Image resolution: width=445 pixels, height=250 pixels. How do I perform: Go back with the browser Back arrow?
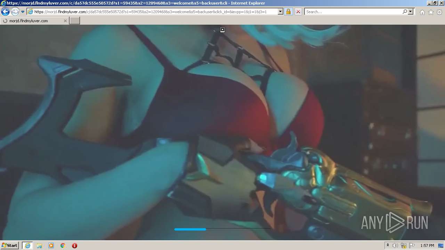[5, 12]
